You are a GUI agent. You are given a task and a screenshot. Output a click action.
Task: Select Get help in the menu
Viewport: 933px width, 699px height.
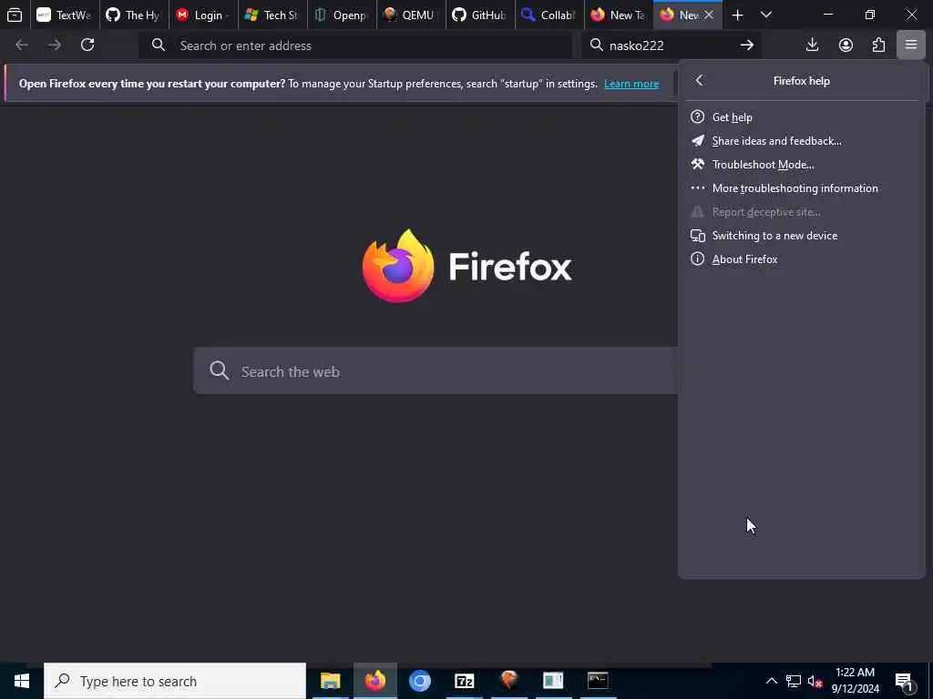coord(802,117)
